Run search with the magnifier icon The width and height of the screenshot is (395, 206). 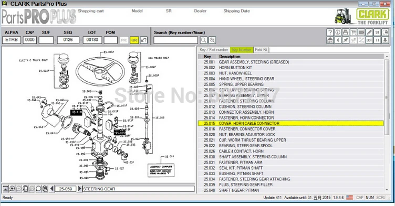click(x=204, y=40)
